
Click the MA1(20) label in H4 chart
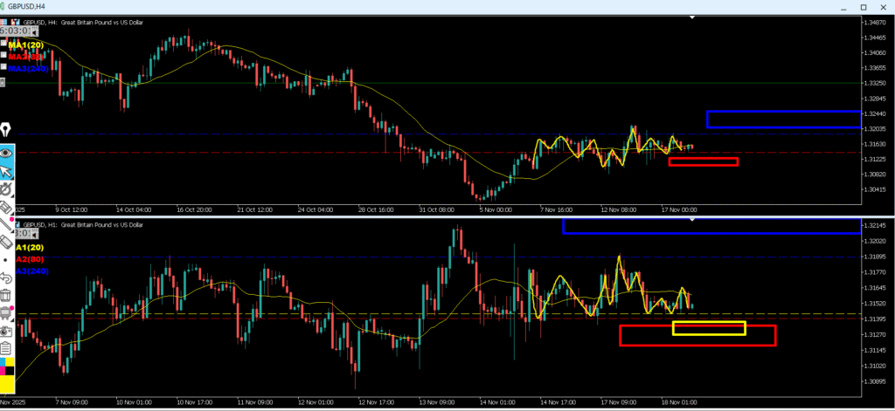tap(25, 45)
